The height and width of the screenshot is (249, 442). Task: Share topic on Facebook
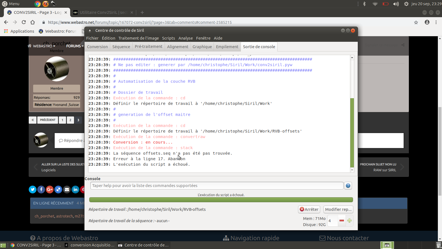pyautogui.click(x=41, y=189)
